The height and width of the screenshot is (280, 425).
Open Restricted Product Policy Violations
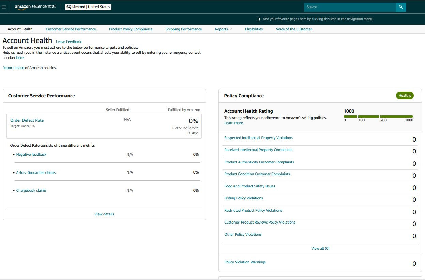253,210
